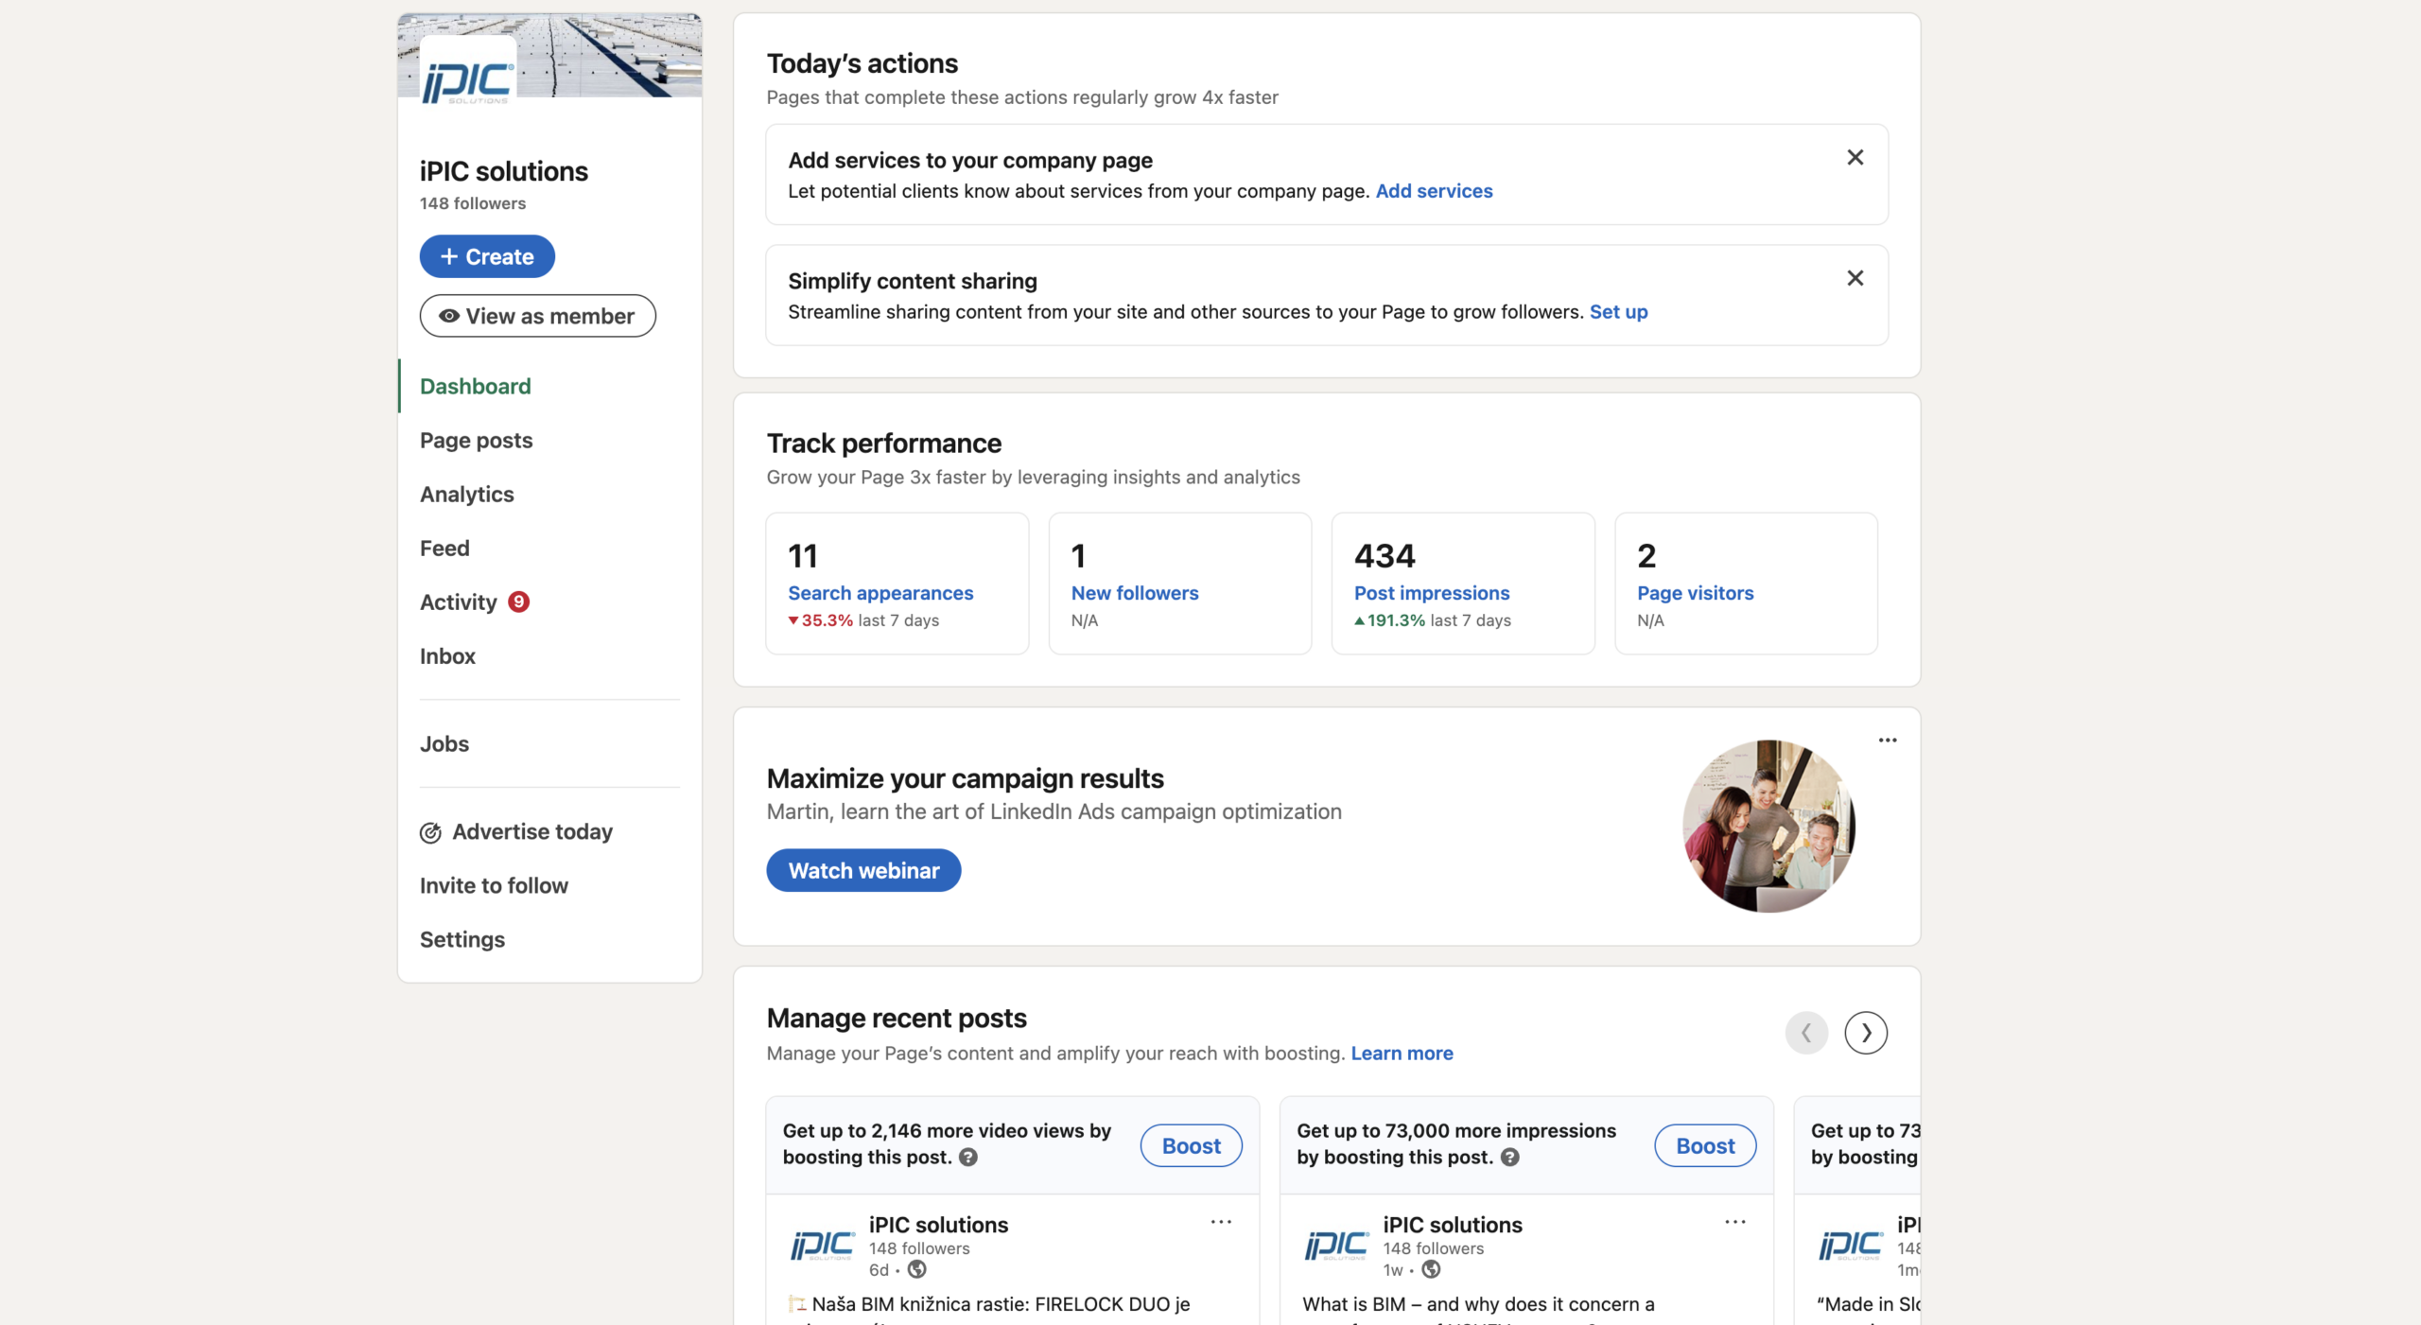Click help icon beside video views boost text
The image size is (2421, 1325).
pyautogui.click(x=968, y=1158)
